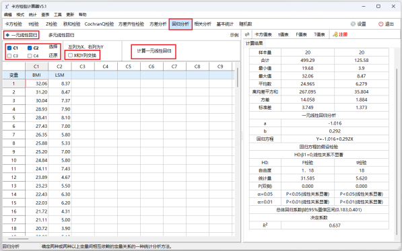Open the 卡方值表 lookup table
This screenshot has height=251, width=402.
(x=263, y=34)
